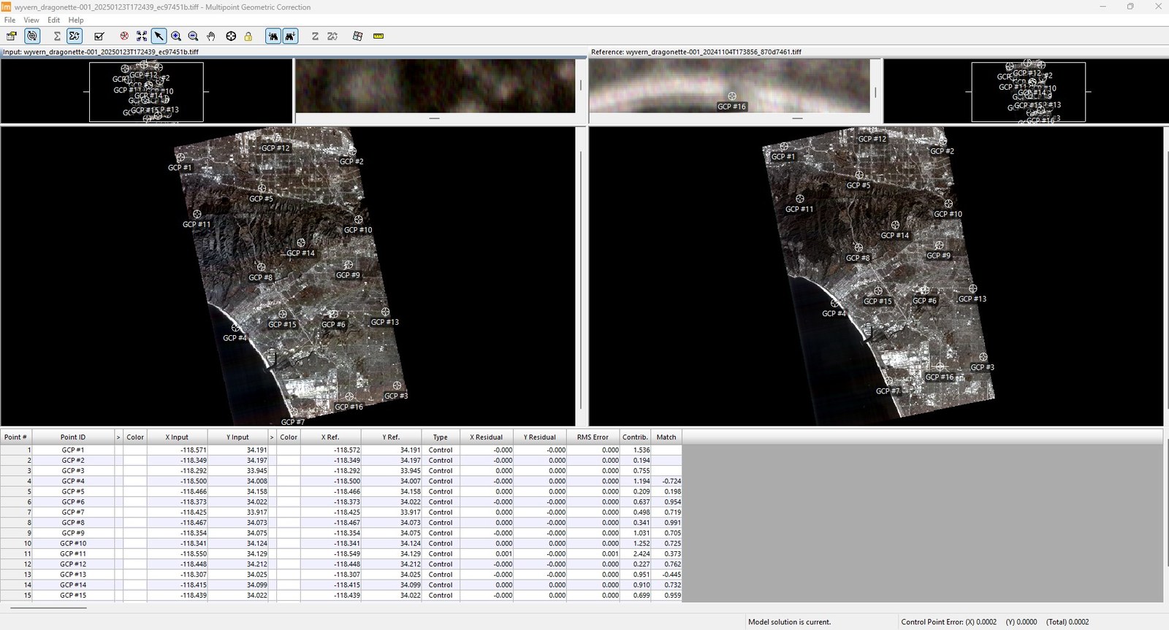Screen dimensions: 1169x630
Task: Click GCP #10 marker in reference view
Action: (948, 204)
